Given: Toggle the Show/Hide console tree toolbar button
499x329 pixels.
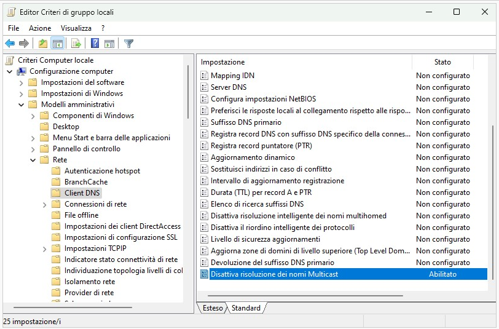Looking at the screenshot, I should pyautogui.click(x=58, y=43).
